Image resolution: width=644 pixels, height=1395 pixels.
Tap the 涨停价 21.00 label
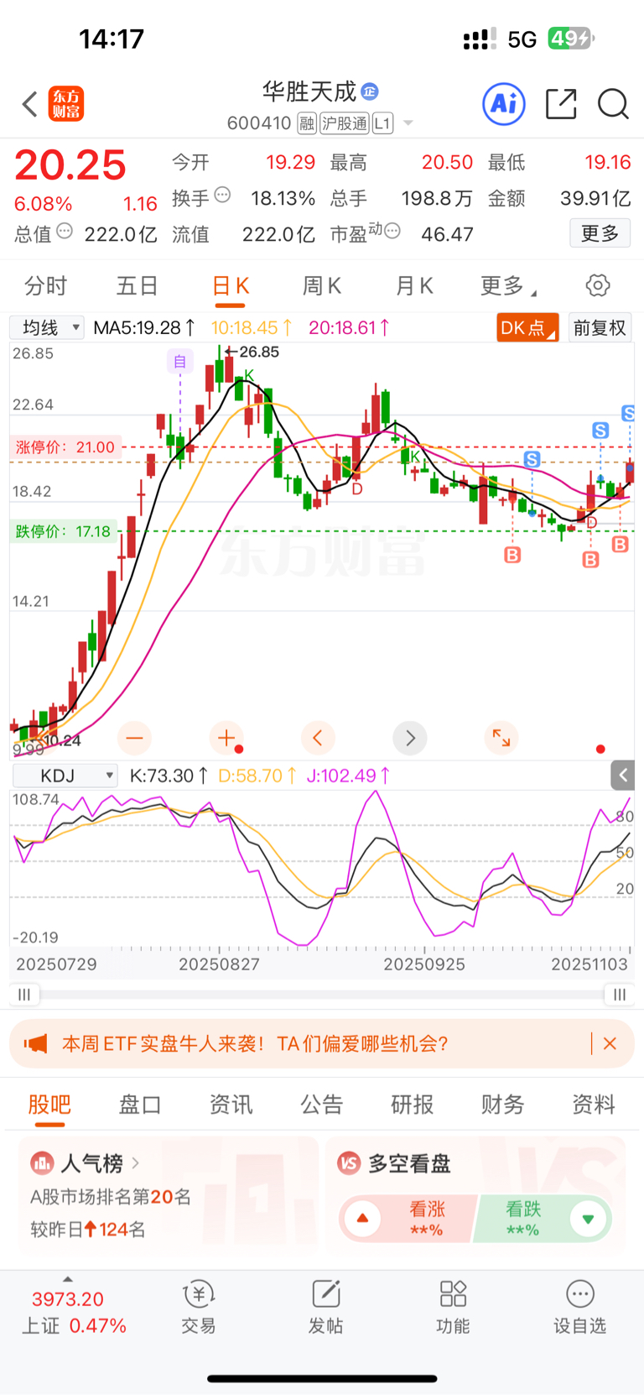tap(65, 447)
